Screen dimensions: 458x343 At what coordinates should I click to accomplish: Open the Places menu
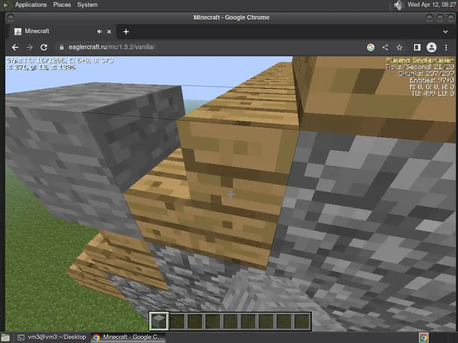click(62, 4)
